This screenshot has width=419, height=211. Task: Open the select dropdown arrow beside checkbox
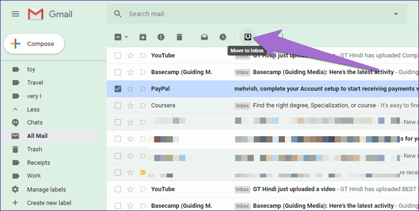coord(126,37)
